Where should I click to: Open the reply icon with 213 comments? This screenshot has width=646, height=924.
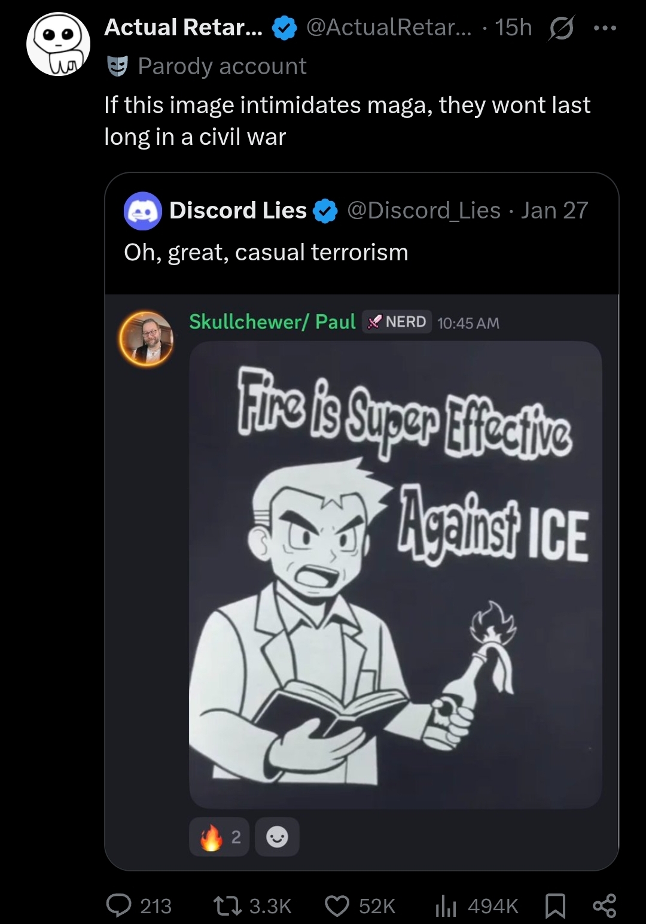[119, 905]
